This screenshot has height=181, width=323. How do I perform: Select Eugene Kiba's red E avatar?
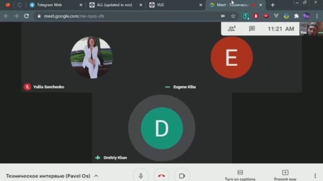coord(232,57)
